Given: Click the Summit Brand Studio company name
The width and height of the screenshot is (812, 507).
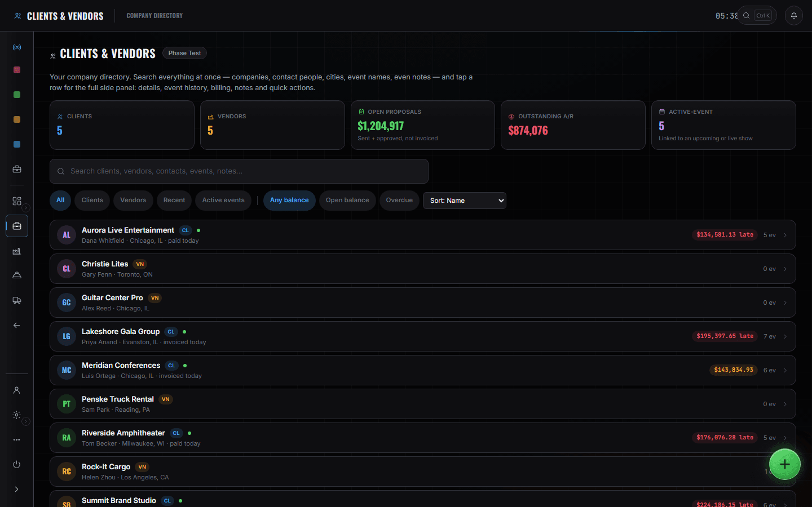Looking at the screenshot, I should coord(119,500).
